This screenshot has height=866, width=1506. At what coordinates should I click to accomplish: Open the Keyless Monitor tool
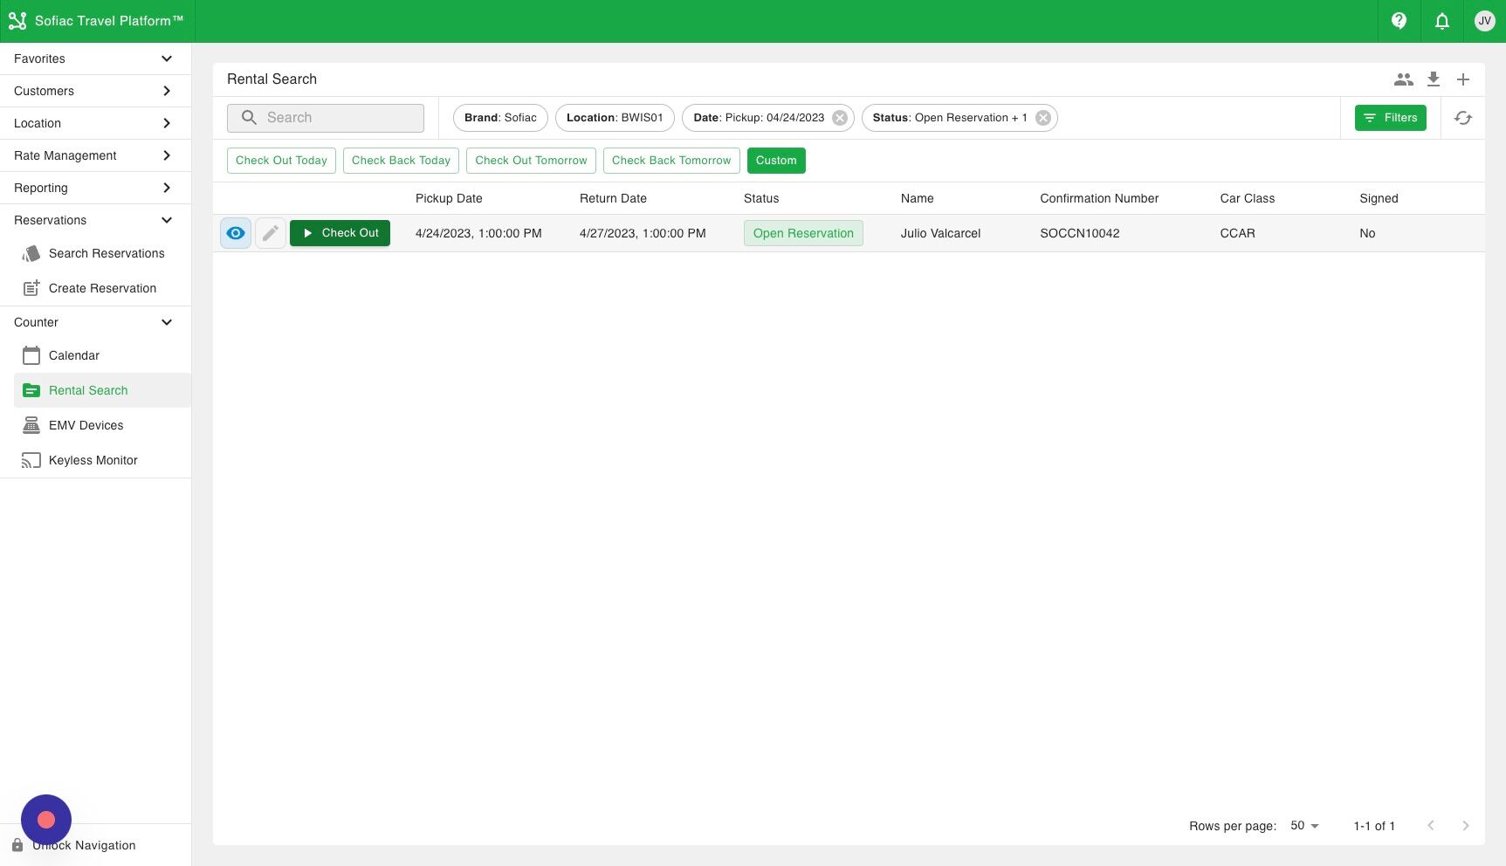coord(32,460)
